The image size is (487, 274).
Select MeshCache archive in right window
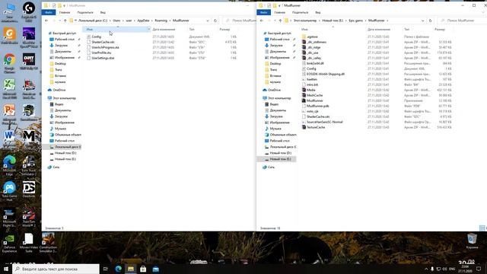pyautogui.click(x=314, y=95)
